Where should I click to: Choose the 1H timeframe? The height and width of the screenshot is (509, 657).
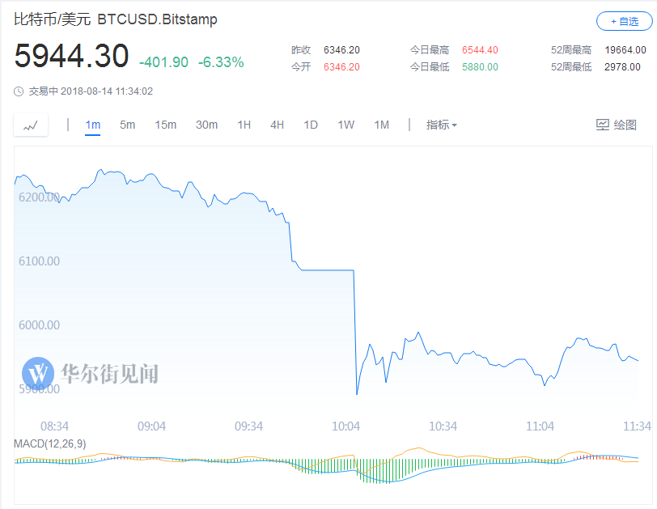pyautogui.click(x=244, y=125)
